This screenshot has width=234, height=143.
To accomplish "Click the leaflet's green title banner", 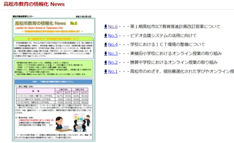I will [54, 26].
